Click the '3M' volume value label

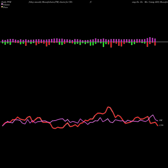[x=161, y=120]
